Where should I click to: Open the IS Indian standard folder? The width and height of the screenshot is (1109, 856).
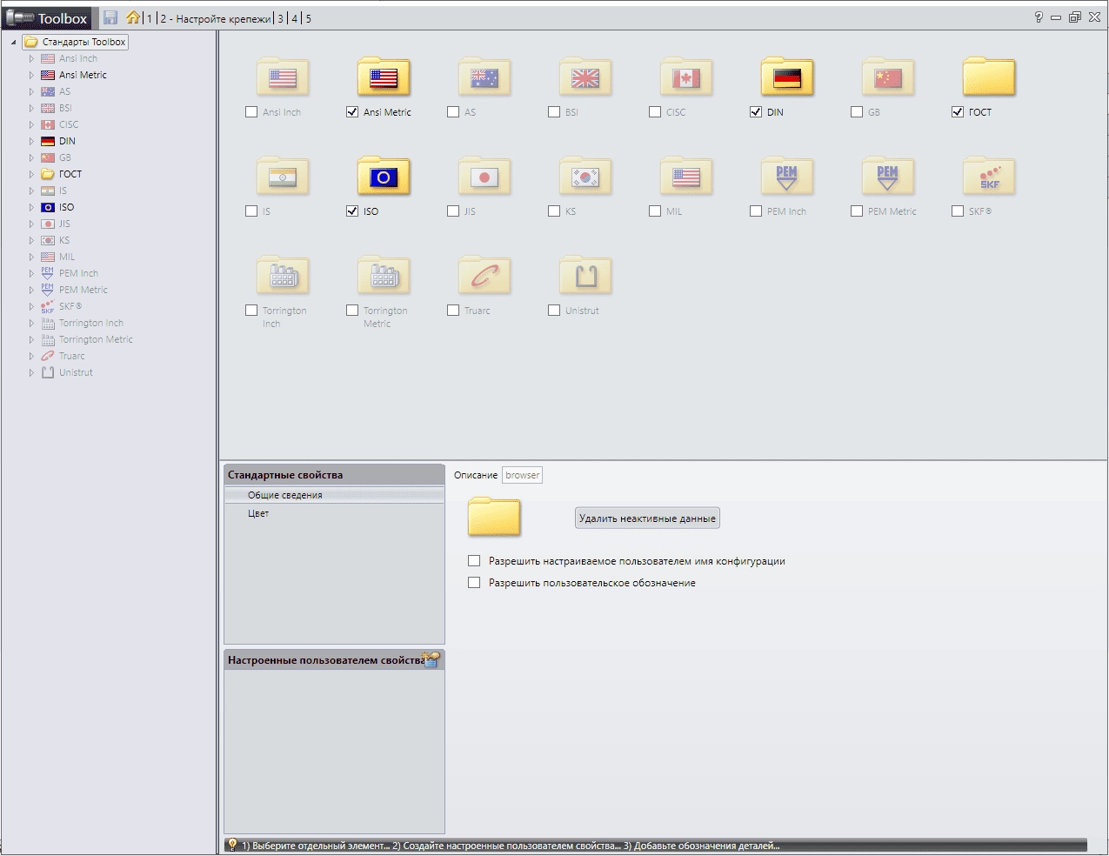(283, 177)
